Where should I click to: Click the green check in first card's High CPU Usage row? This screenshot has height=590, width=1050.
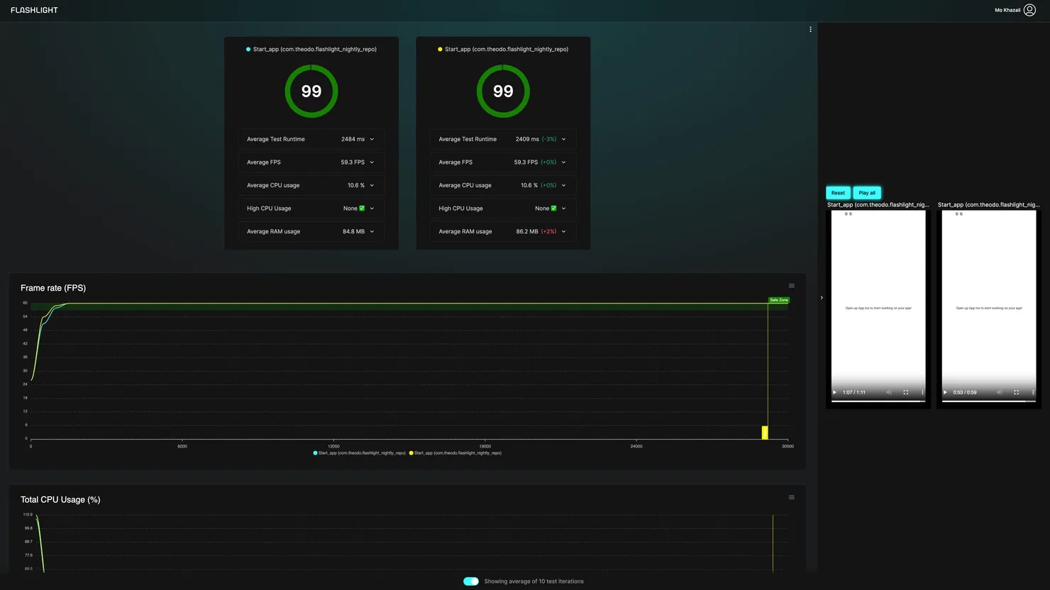point(362,208)
